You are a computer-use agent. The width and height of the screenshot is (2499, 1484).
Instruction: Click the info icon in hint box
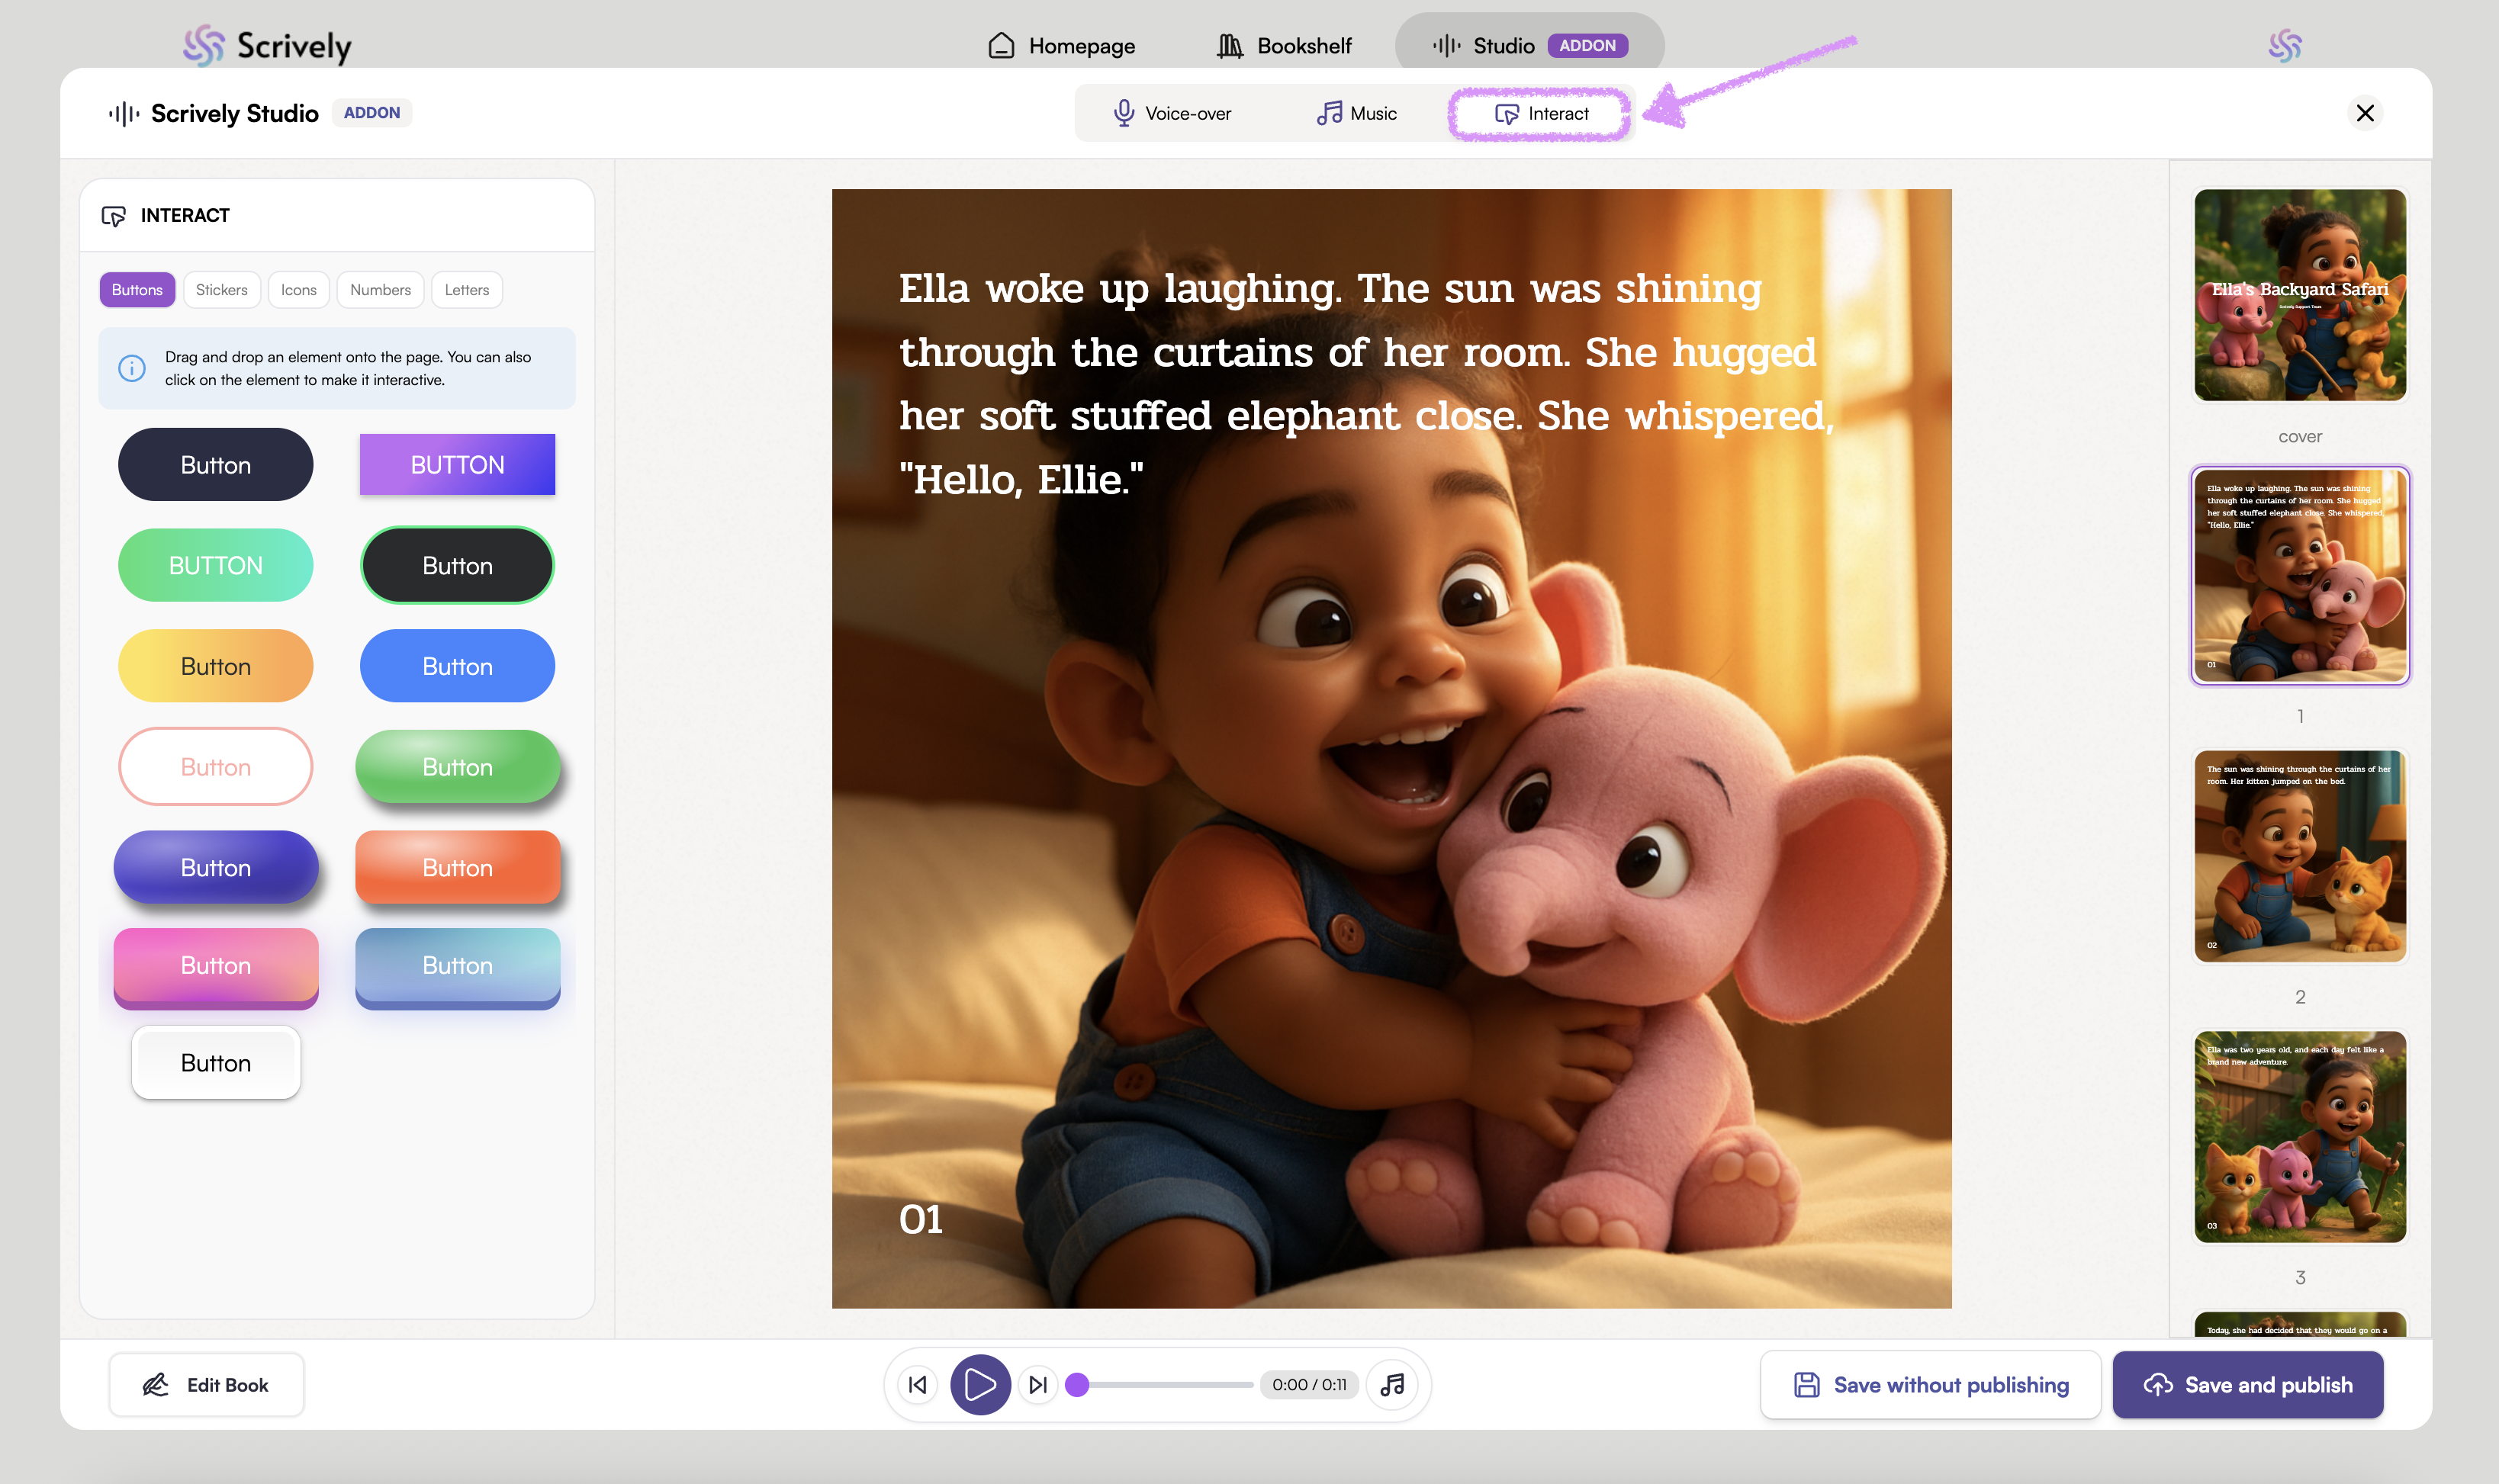click(132, 368)
